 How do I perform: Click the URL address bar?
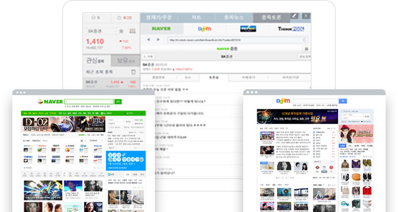pyautogui.click(x=238, y=40)
